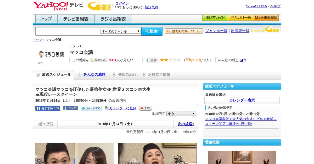The image size is (314, 164).
Task: Click the トップ breadcrumb link
Action: [37, 40]
